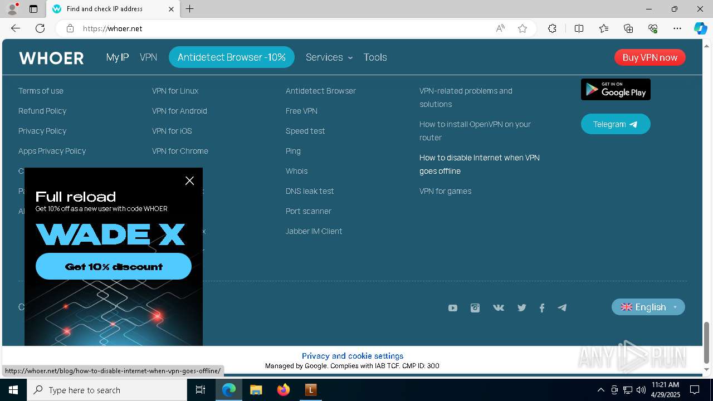Viewport: 713px width, 401px height.
Task: Close the Find and check IP address tab
Action: (171, 9)
